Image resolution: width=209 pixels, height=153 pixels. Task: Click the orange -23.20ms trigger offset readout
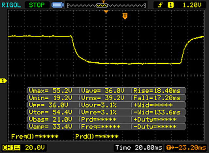coord(186,148)
